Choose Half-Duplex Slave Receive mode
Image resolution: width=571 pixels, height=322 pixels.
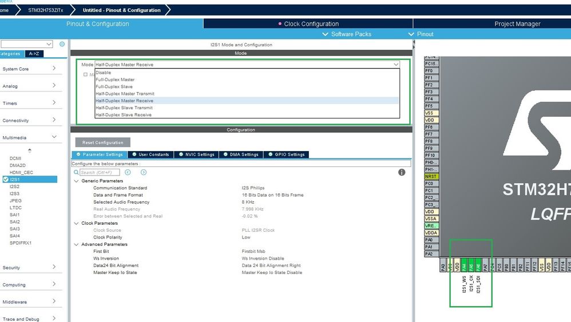[x=247, y=114]
